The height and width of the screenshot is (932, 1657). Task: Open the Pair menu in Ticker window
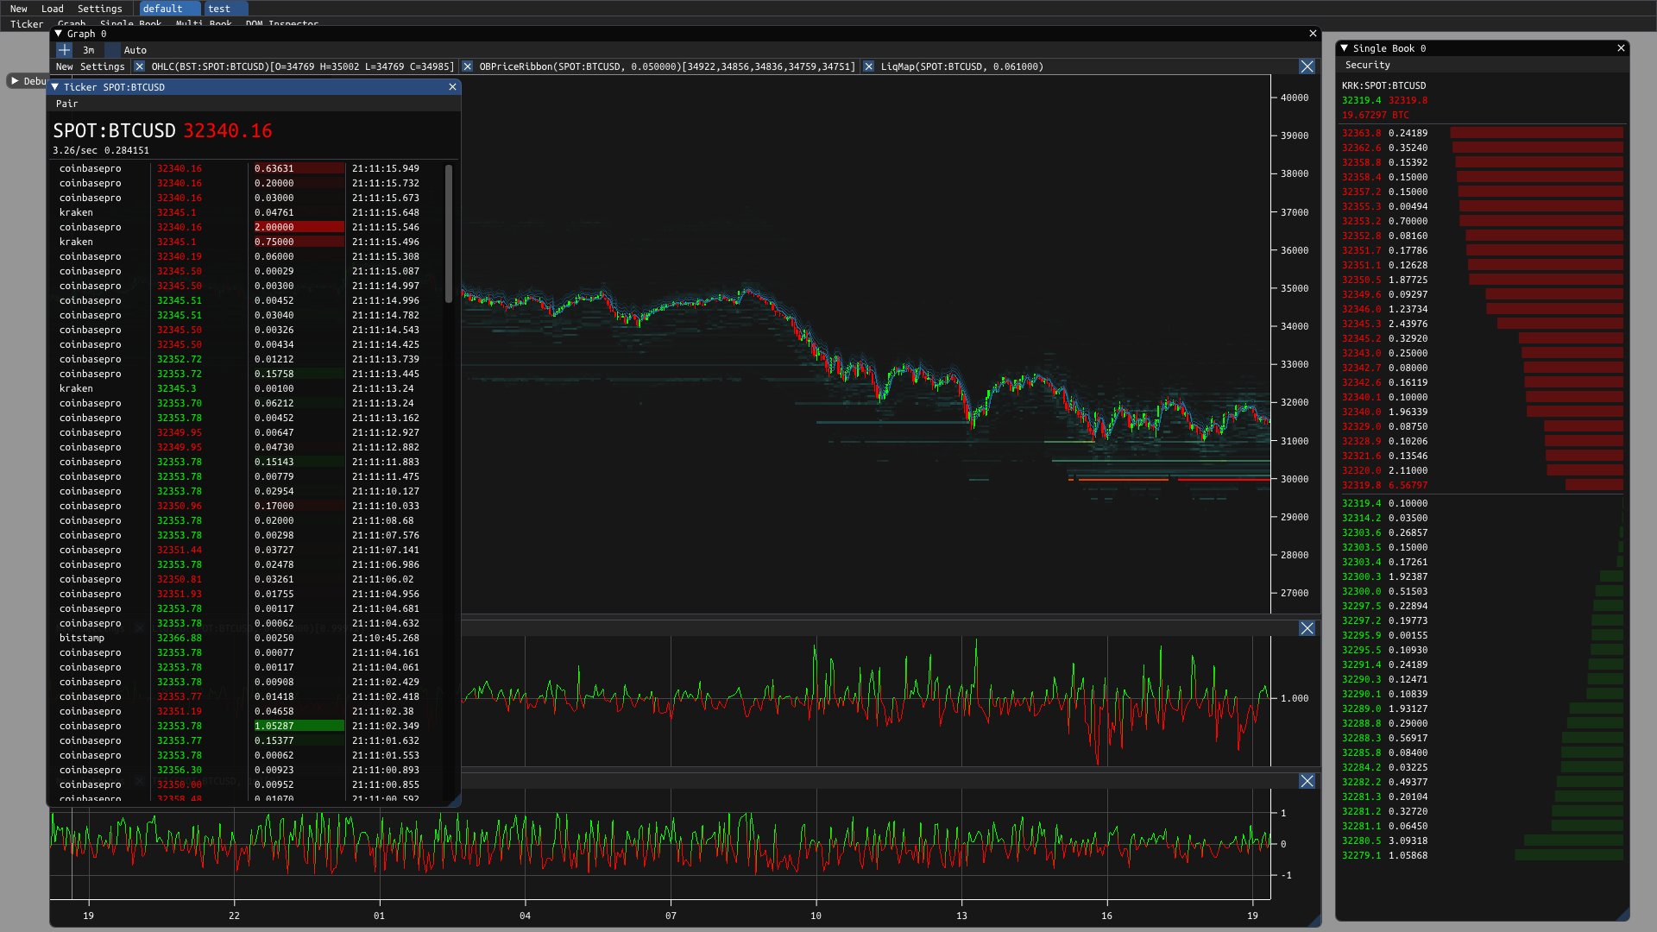(67, 104)
